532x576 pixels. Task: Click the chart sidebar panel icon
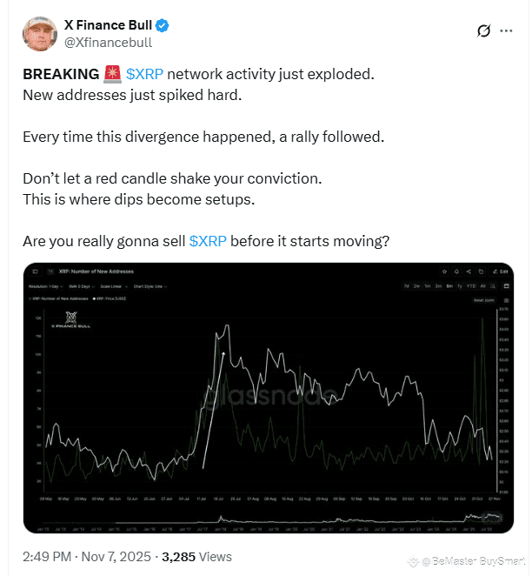click(x=36, y=271)
